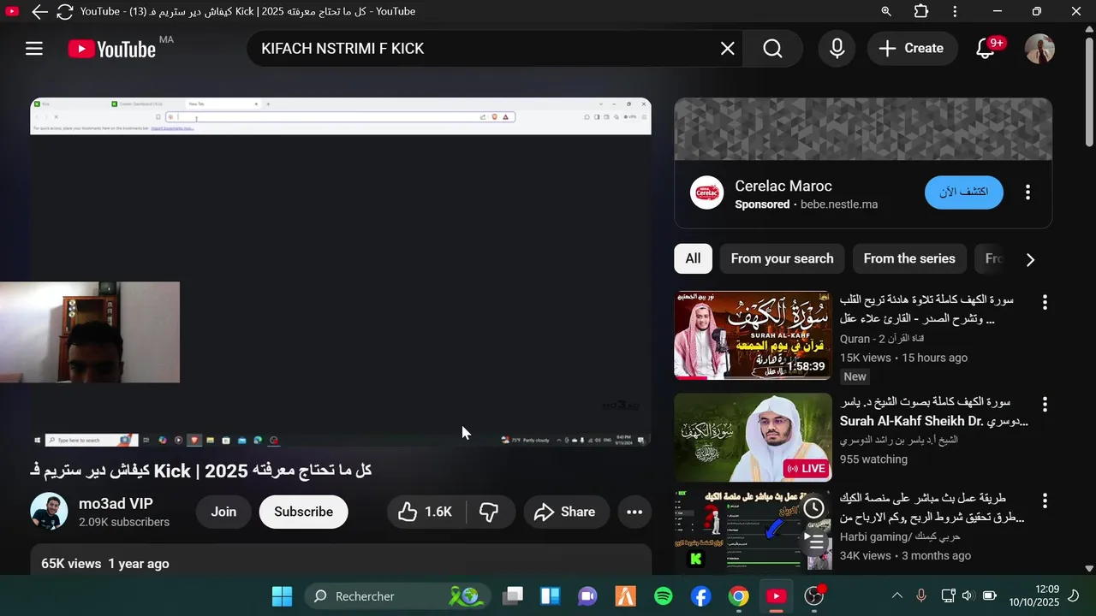Open the mo3ad VIP channel avatar
The image size is (1096, 616).
[x=49, y=512]
